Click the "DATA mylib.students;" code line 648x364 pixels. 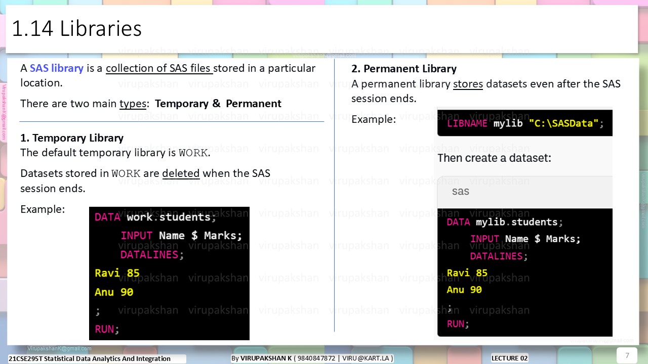pos(505,222)
